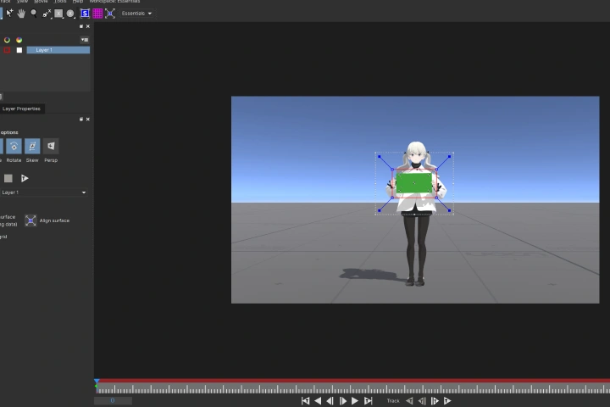Close the Layer Properties panel
The height and width of the screenshot is (407, 610).
coord(88,120)
